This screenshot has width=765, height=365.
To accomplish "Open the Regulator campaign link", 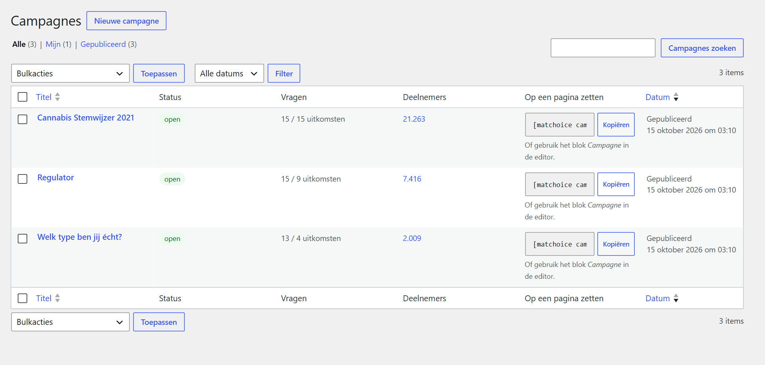I will click(x=56, y=178).
